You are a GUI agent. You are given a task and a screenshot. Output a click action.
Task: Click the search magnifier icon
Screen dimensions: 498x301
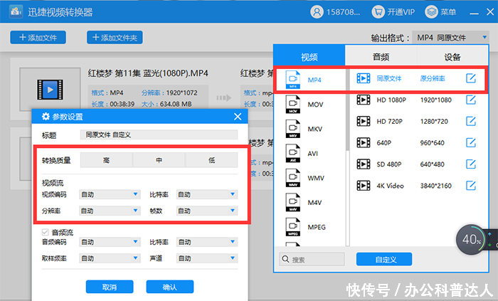(x=285, y=259)
